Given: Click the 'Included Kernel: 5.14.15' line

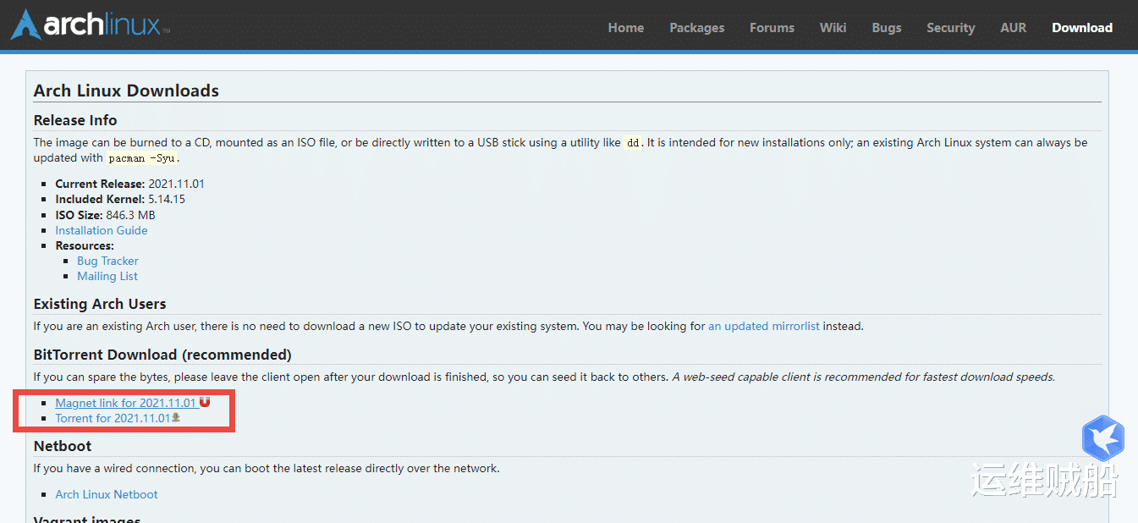Looking at the screenshot, I should tap(120, 199).
